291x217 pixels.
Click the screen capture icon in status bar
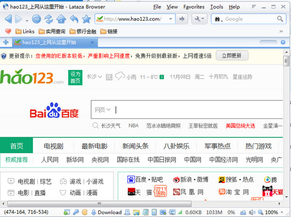(x=163, y=212)
